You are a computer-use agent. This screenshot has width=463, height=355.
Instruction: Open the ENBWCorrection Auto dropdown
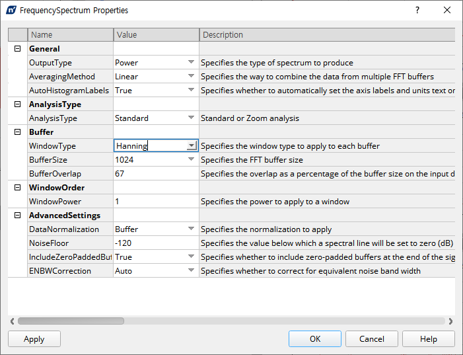tap(191, 271)
